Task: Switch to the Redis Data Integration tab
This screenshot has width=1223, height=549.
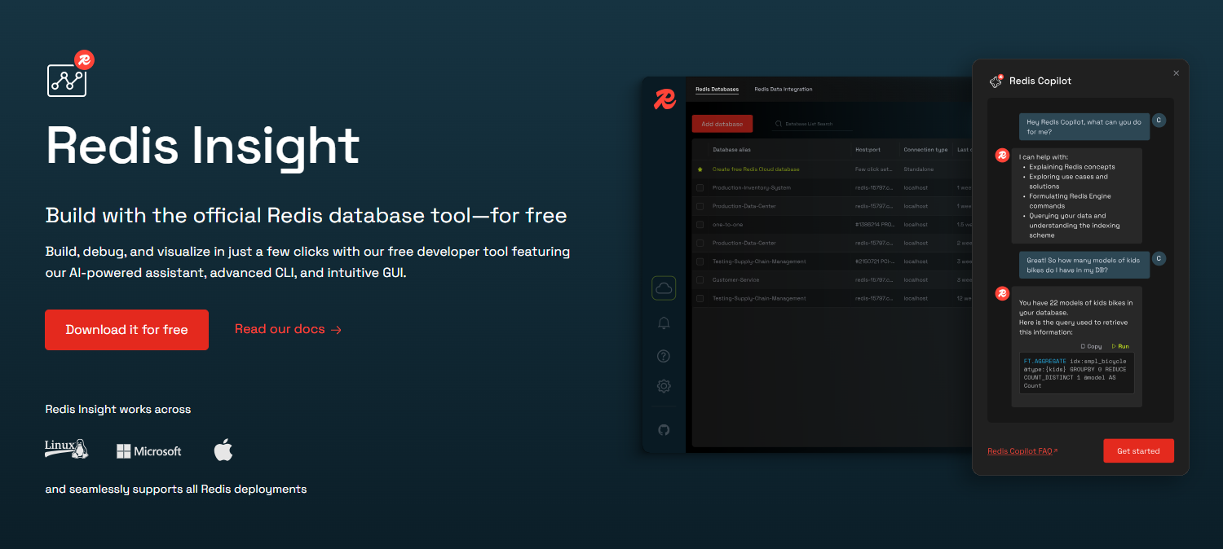Action: point(784,90)
